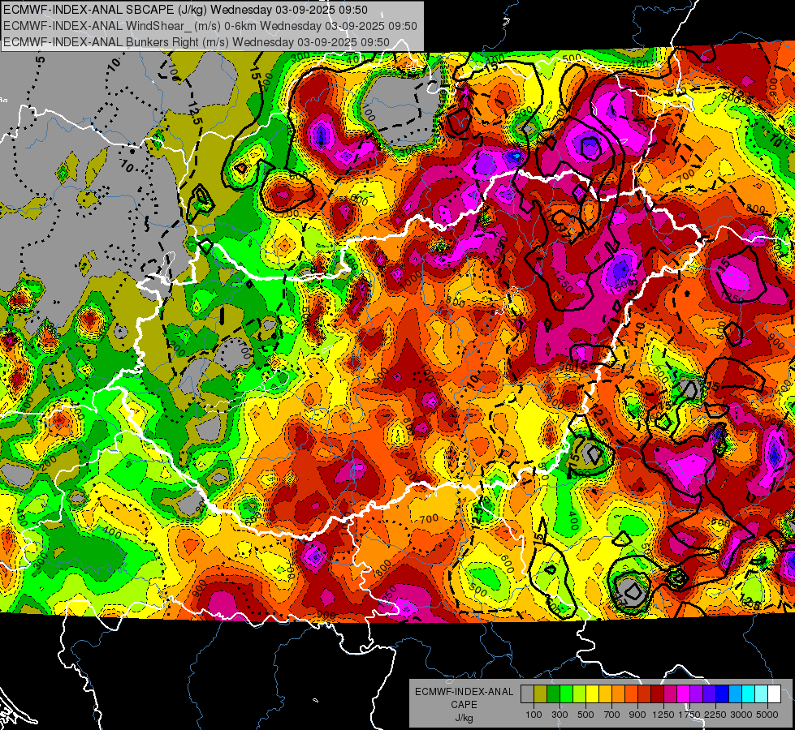
Task: Click the legend label 2250
Action: [x=715, y=715]
